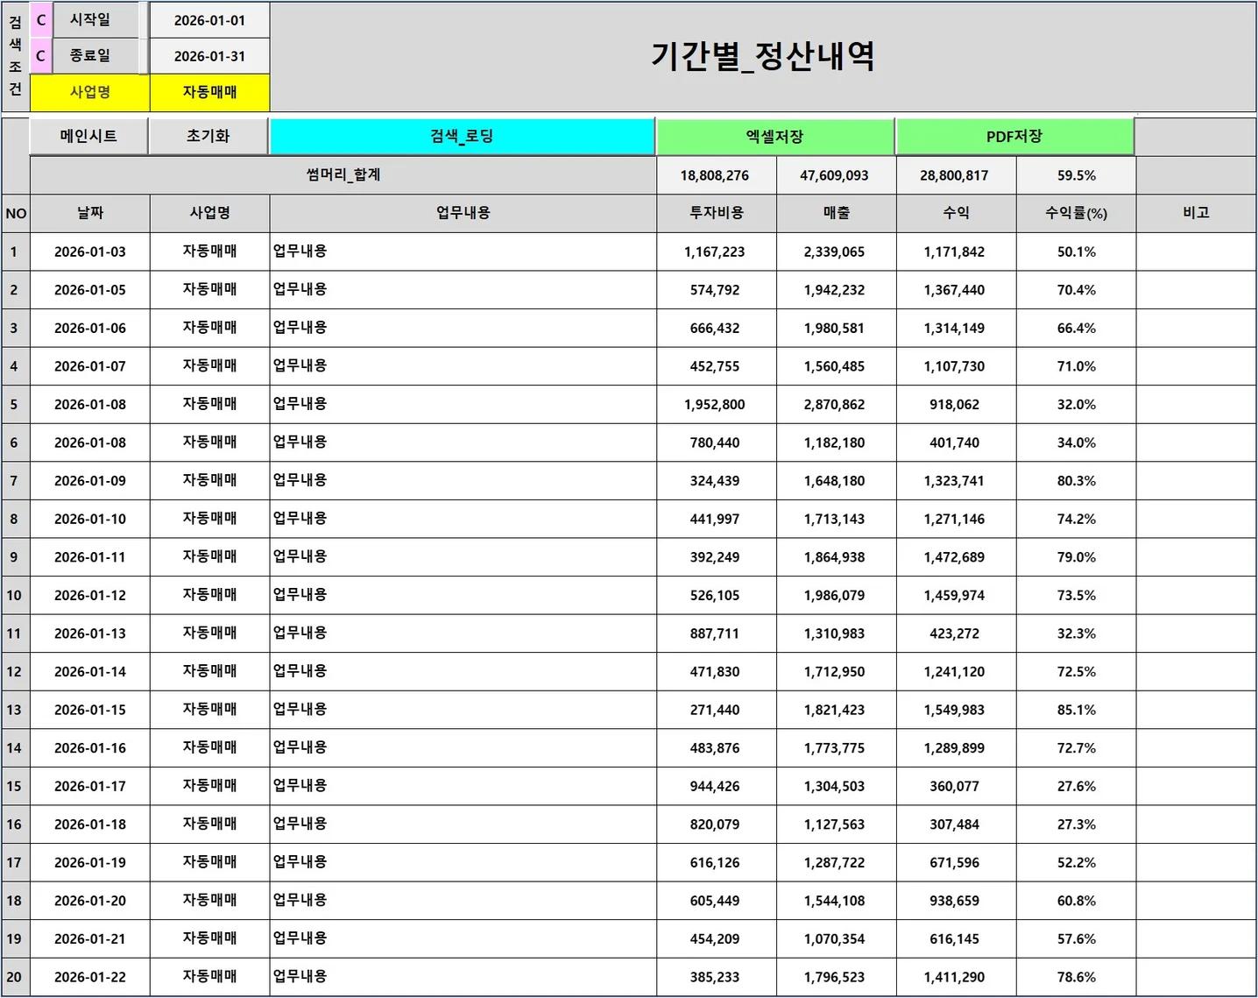Click the 2026-01-22 date cell in row 20
This screenshot has height=998, width=1258.
pyautogui.click(x=91, y=976)
